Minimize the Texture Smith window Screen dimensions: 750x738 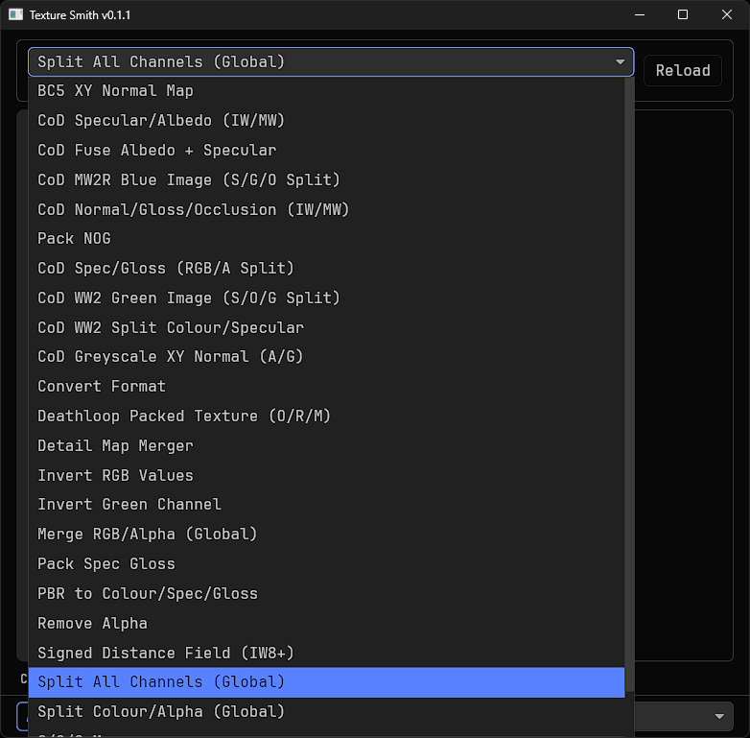tap(640, 14)
